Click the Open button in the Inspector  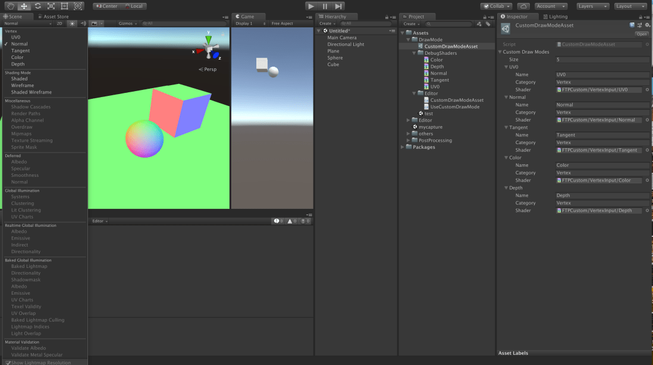pos(642,34)
